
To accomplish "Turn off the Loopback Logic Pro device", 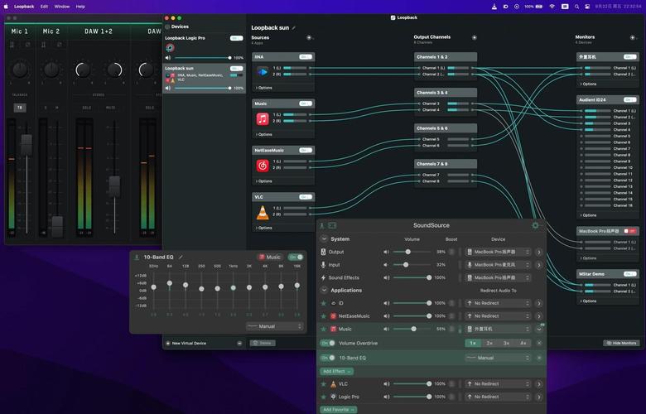I will 236,38.
